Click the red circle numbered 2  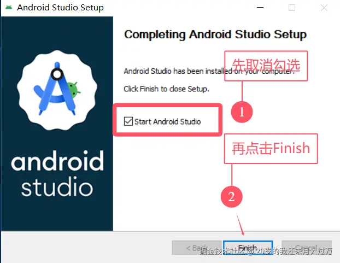click(x=232, y=197)
